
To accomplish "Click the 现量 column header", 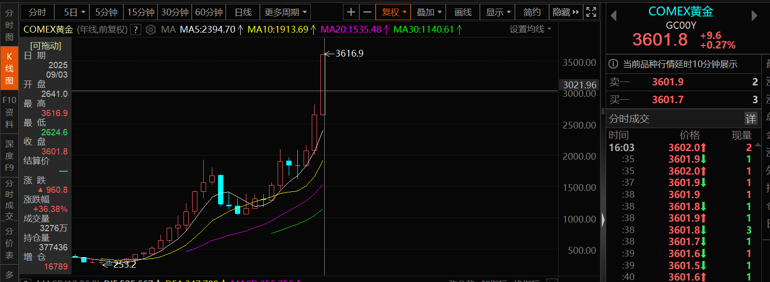I will [741, 135].
